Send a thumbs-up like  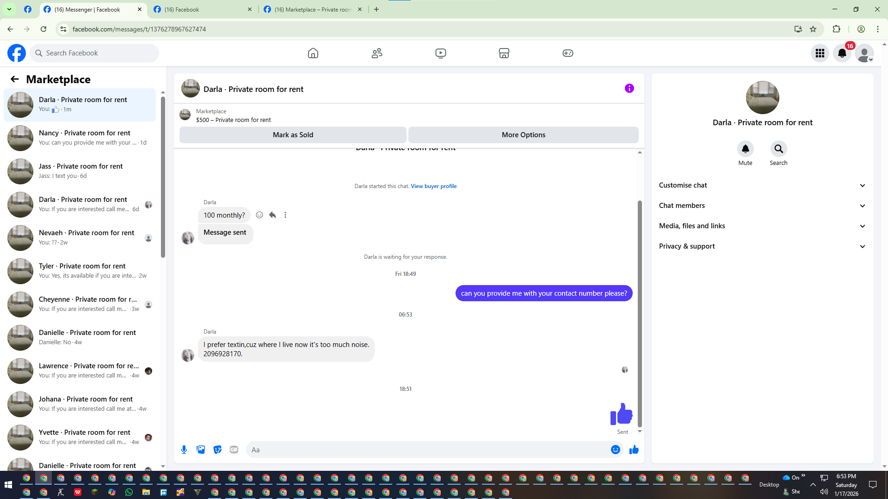coord(634,450)
